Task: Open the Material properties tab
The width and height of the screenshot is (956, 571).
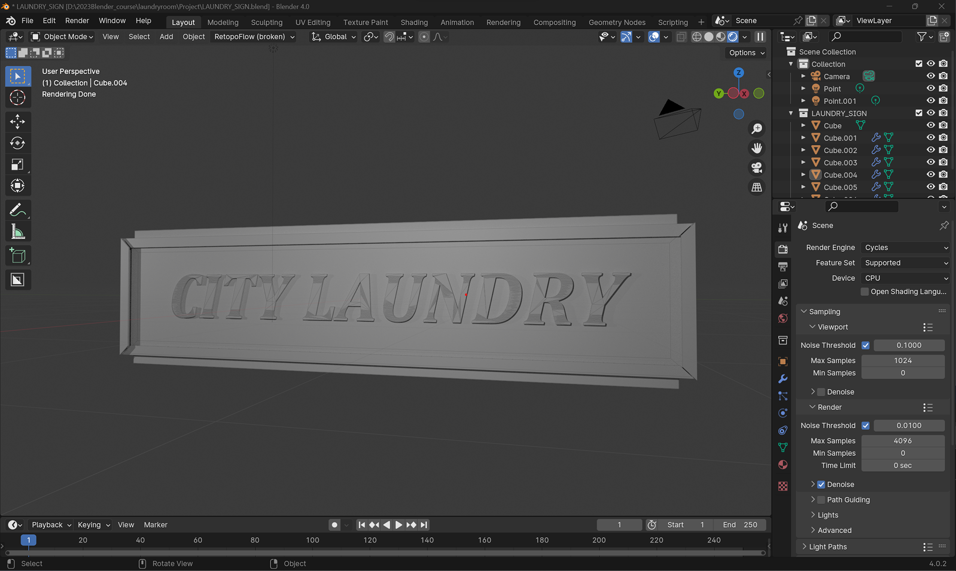Action: [x=783, y=464]
